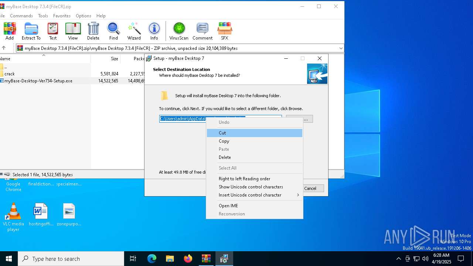The height and width of the screenshot is (266, 473).
Task: Choose Cut from the context menu
Action: tap(254, 133)
